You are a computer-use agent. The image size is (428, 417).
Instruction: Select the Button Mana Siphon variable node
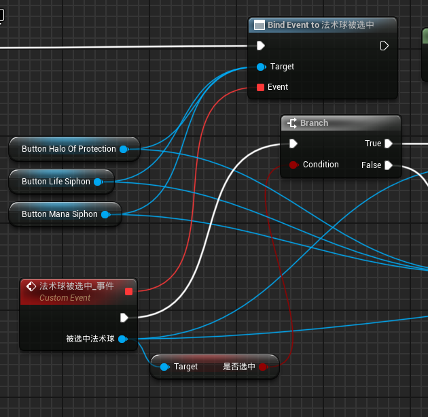click(x=65, y=214)
